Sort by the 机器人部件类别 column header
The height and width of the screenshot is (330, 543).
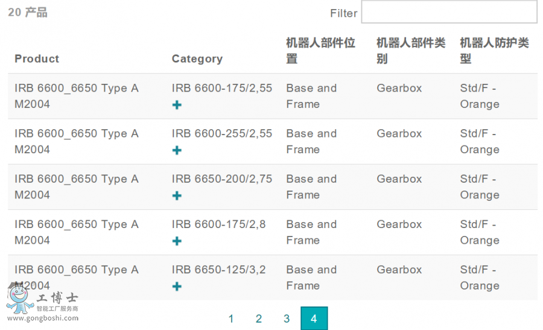coord(411,51)
